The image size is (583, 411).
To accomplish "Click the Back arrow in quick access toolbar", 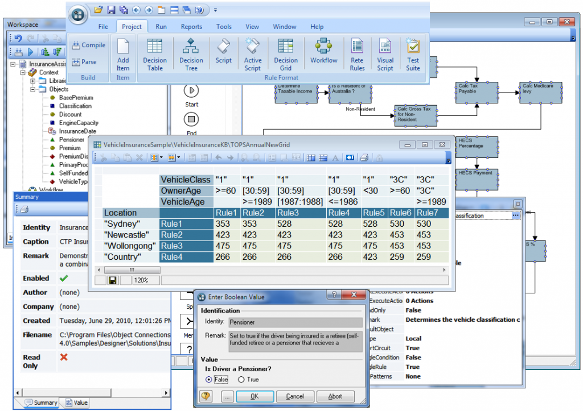I will pos(136,10).
